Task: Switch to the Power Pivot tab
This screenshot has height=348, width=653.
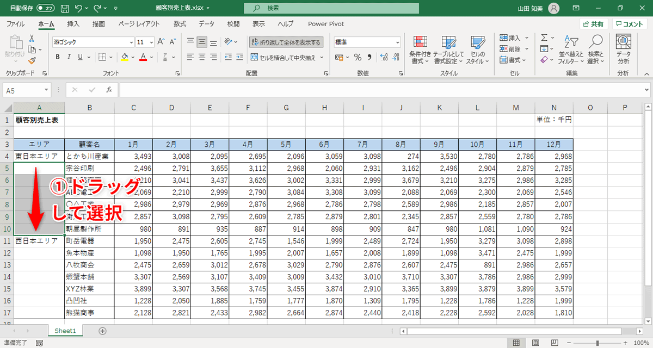Action: tap(326, 24)
